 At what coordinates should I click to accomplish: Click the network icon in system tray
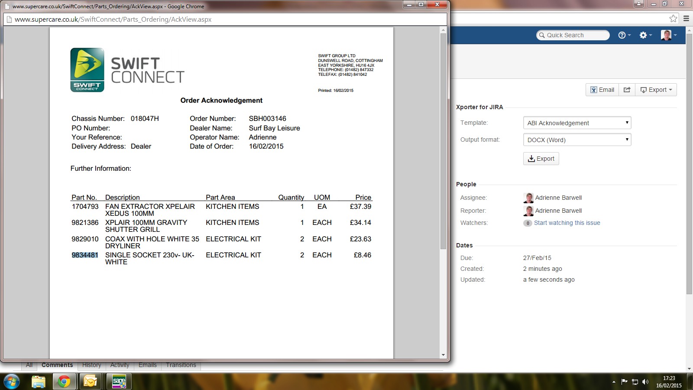pos(635,382)
